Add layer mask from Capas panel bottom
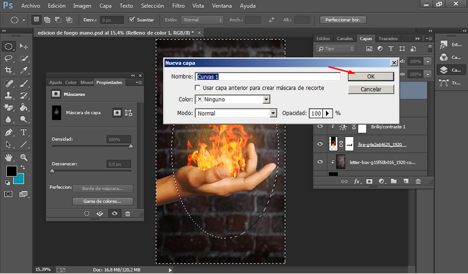 tap(369, 181)
